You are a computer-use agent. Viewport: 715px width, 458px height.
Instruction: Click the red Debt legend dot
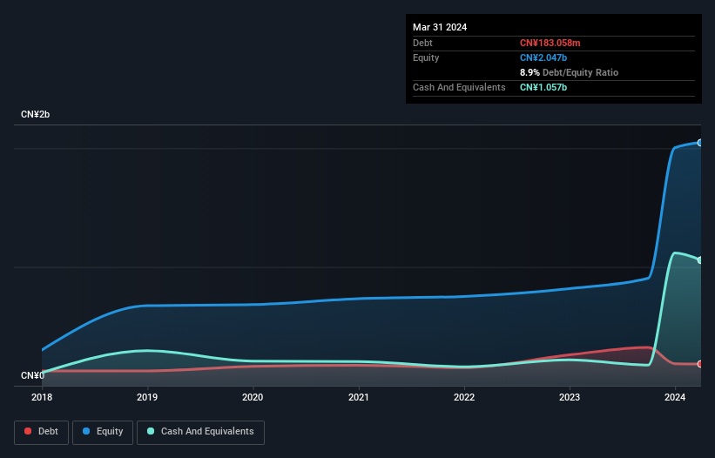coord(28,431)
